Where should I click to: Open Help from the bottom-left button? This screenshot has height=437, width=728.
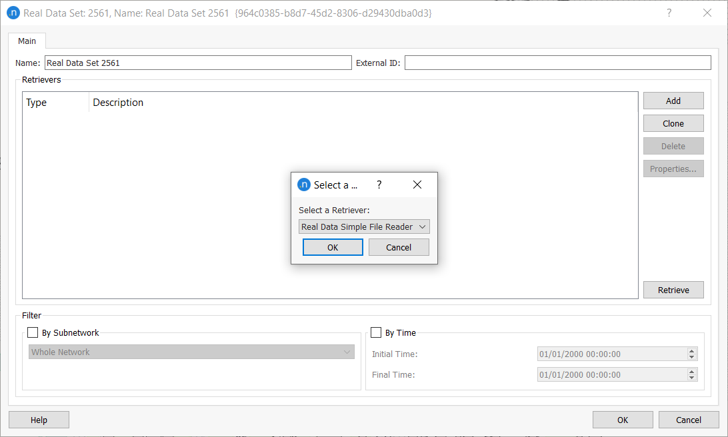[39, 420]
